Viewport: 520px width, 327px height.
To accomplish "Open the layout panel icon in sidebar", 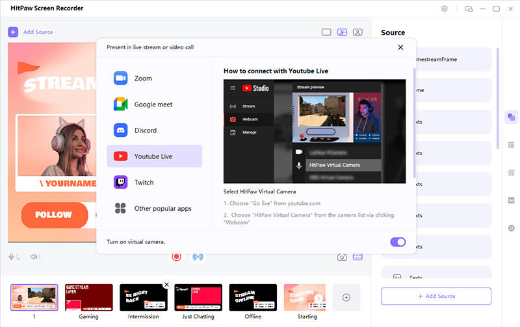I will 511,145.
